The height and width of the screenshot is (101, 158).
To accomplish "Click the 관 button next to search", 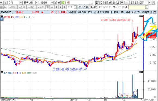I will 59,3.
